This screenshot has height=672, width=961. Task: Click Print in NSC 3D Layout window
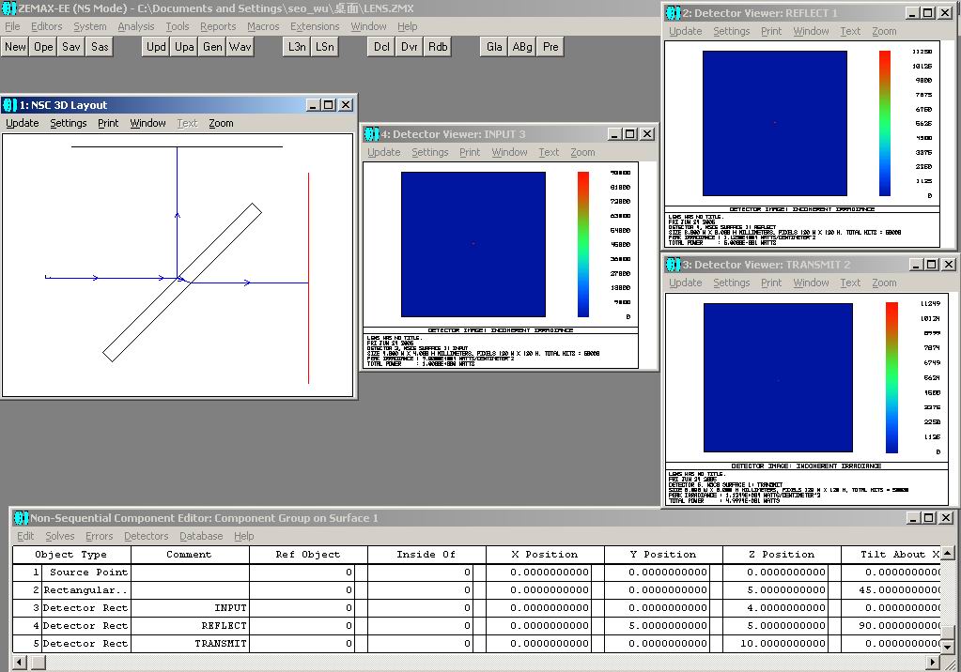pos(108,123)
